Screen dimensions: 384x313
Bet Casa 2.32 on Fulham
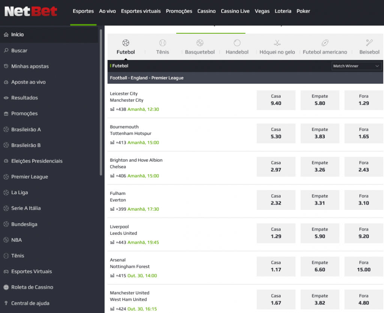(276, 200)
